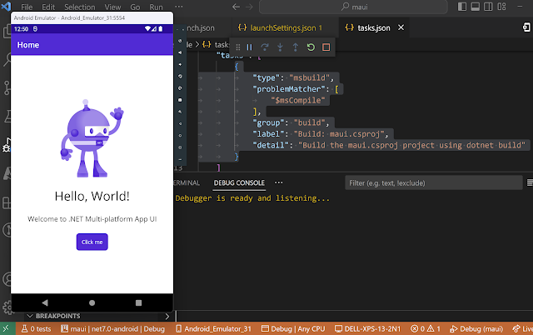Open Customize Layout icon
This screenshot has height=335, width=533.
(x=501, y=7)
